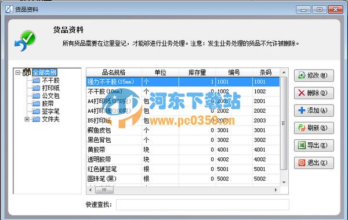This screenshot has width=348, height=220.
Task: Click the 添加(A) add button
Action: [314, 110]
